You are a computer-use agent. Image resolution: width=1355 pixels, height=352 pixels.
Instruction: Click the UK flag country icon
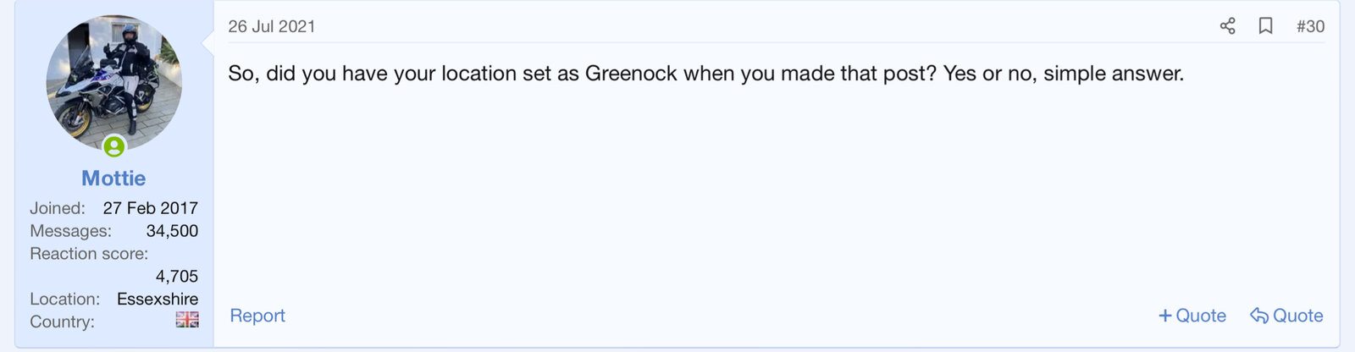pyautogui.click(x=187, y=320)
